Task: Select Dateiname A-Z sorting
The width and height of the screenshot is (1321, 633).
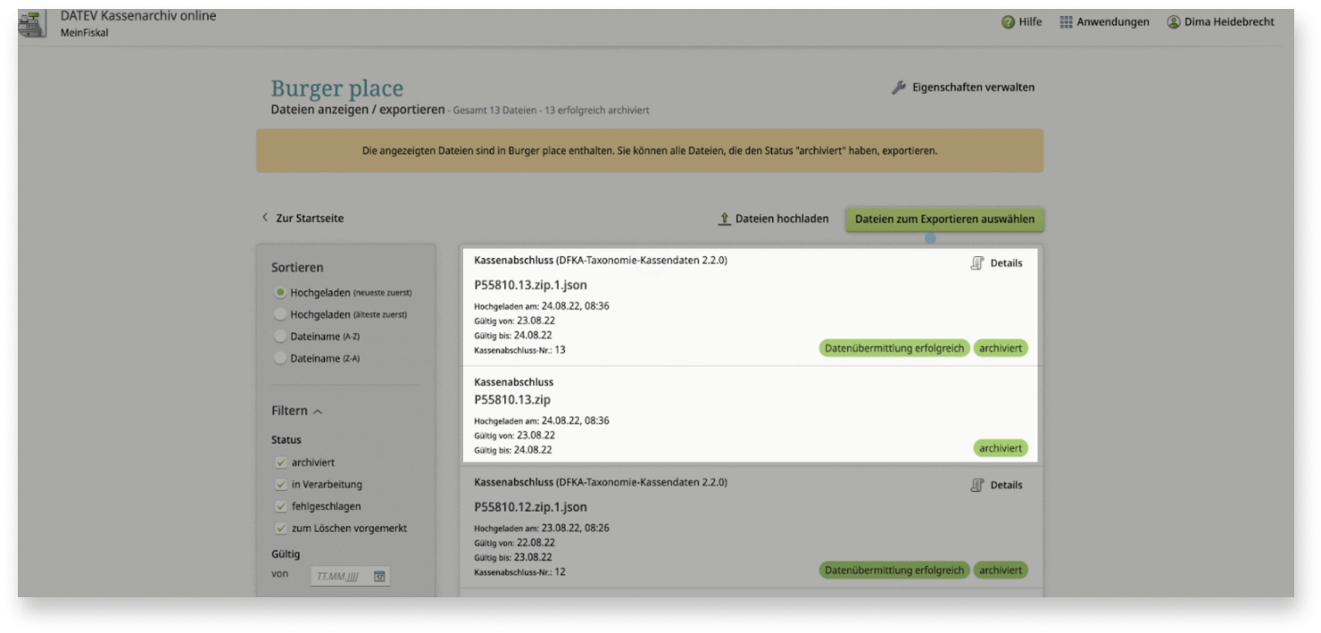Action: [x=280, y=337]
